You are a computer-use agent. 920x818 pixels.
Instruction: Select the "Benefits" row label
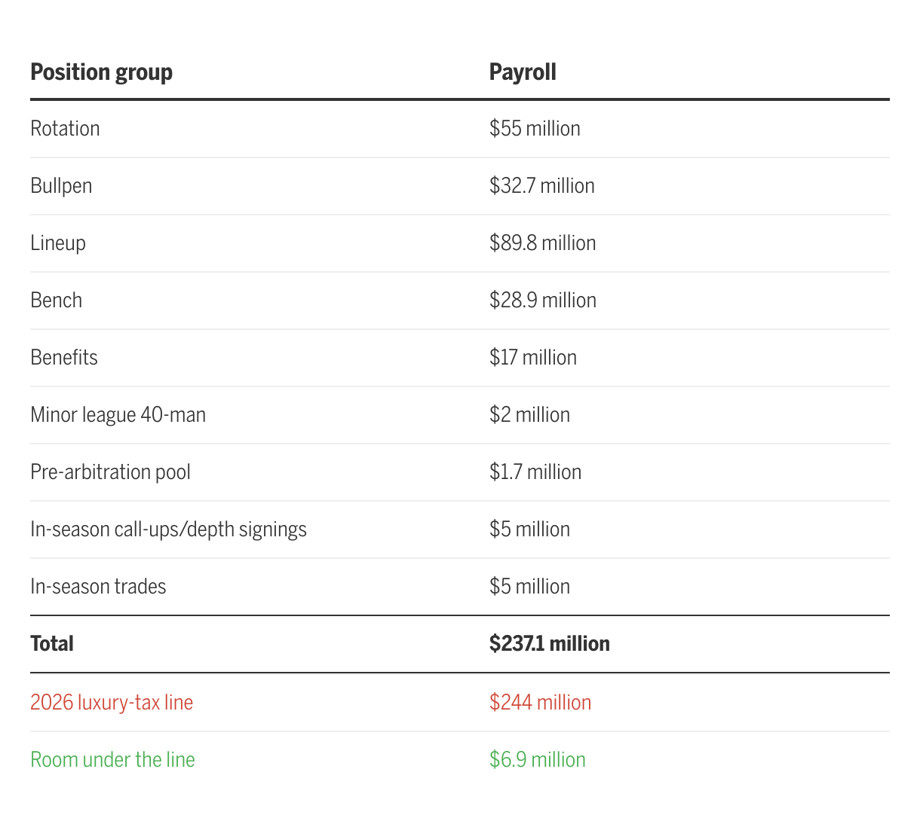(64, 358)
